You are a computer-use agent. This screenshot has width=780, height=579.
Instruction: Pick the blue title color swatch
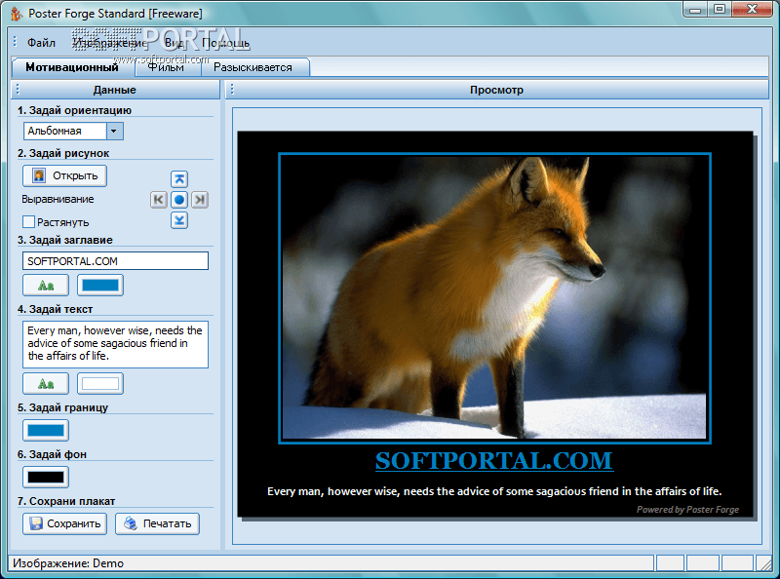point(100,285)
